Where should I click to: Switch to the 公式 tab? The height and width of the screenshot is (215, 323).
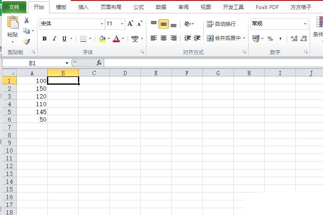coord(138,7)
